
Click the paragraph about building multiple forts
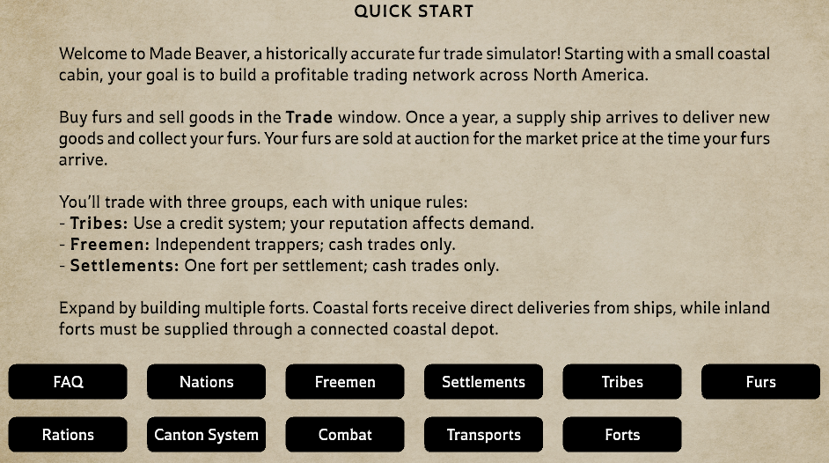414,318
